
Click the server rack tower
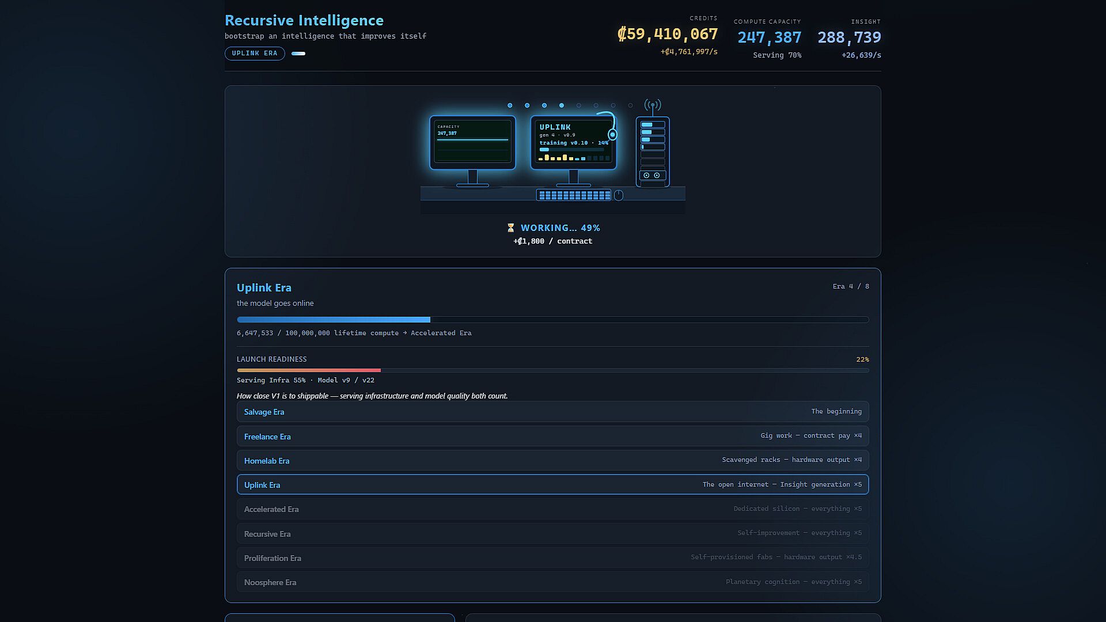pyautogui.click(x=653, y=152)
